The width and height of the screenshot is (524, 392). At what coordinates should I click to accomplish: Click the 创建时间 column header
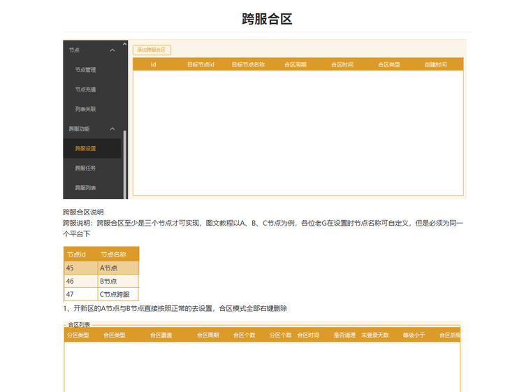pyautogui.click(x=435, y=64)
